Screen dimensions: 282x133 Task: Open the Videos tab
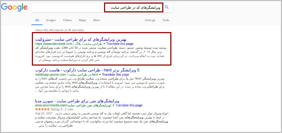click(x=67, y=20)
